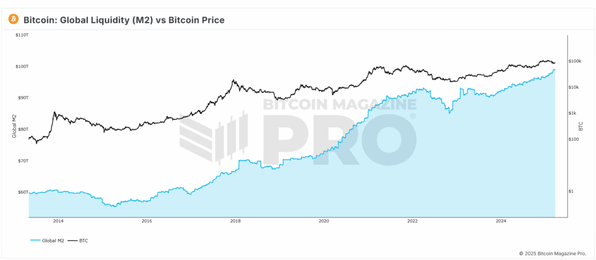Click the Global M2 vertical axis title
The image size is (596, 260).
tap(13, 127)
